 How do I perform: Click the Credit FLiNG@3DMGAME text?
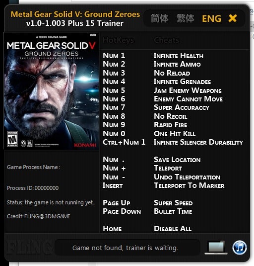(x=39, y=216)
